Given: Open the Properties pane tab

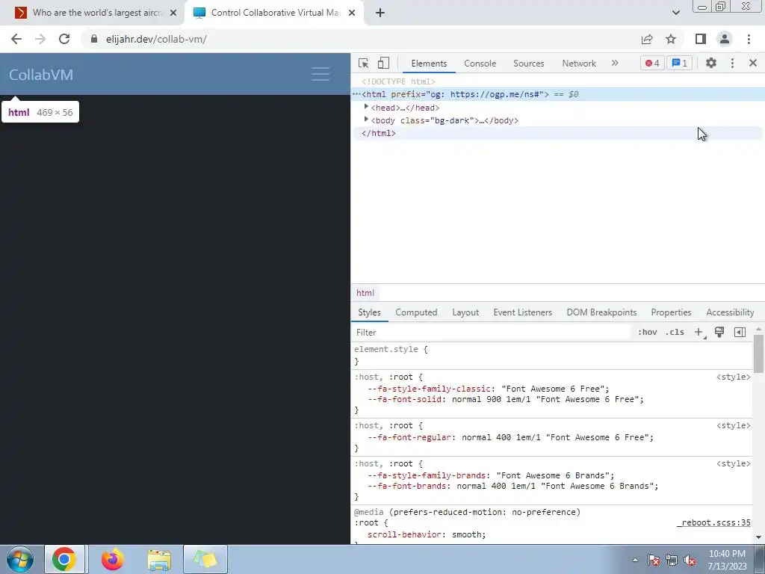Looking at the screenshot, I should [x=671, y=312].
